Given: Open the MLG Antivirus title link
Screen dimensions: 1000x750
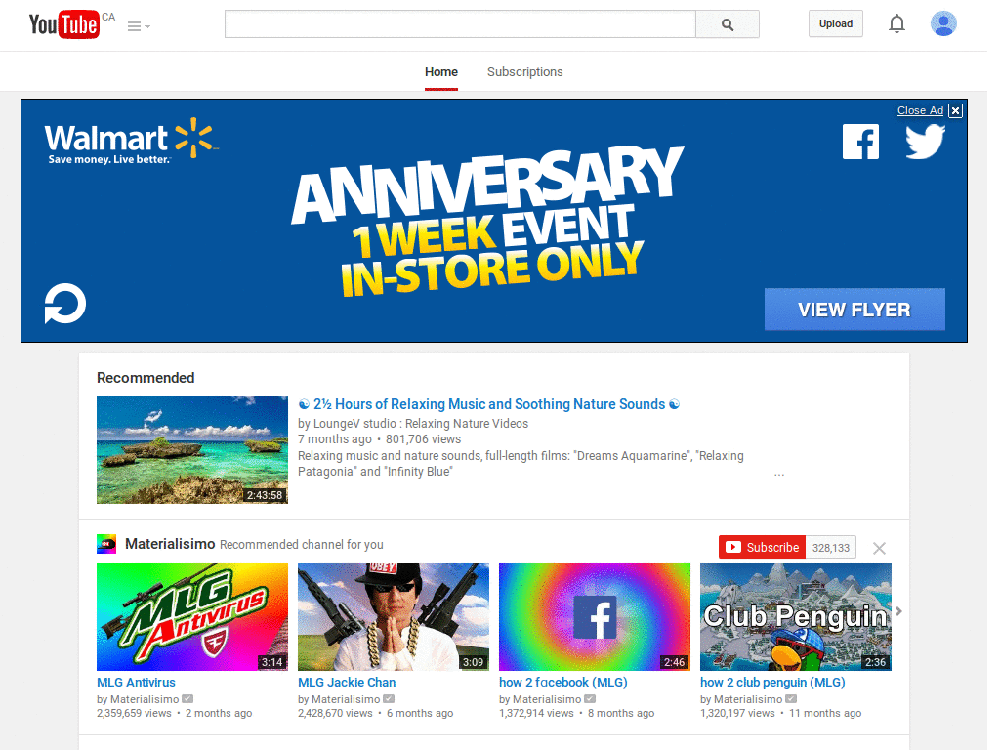Looking at the screenshot, I should pyautogui.click(x=136, y=683).
